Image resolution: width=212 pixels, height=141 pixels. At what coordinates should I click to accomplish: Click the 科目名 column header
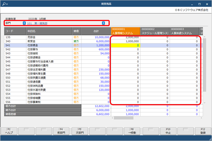click(49, 31)
